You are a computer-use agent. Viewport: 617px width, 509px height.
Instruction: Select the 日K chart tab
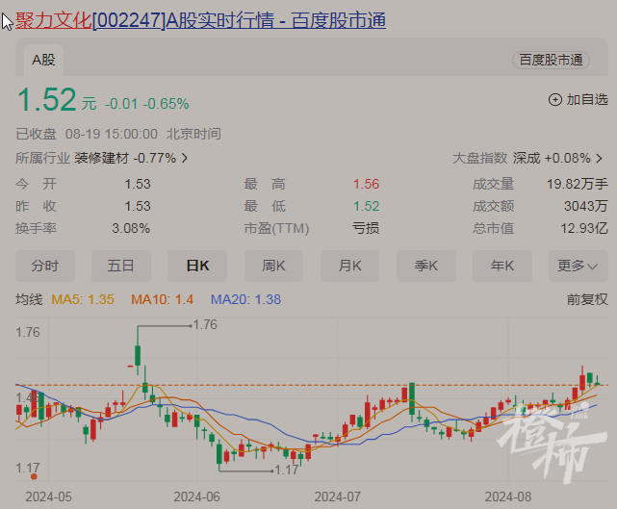point(197,266)
